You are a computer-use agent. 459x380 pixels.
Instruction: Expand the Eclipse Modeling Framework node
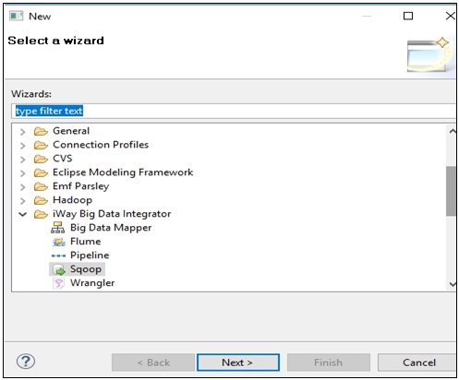pyautogui.click(x=23, y=172)
